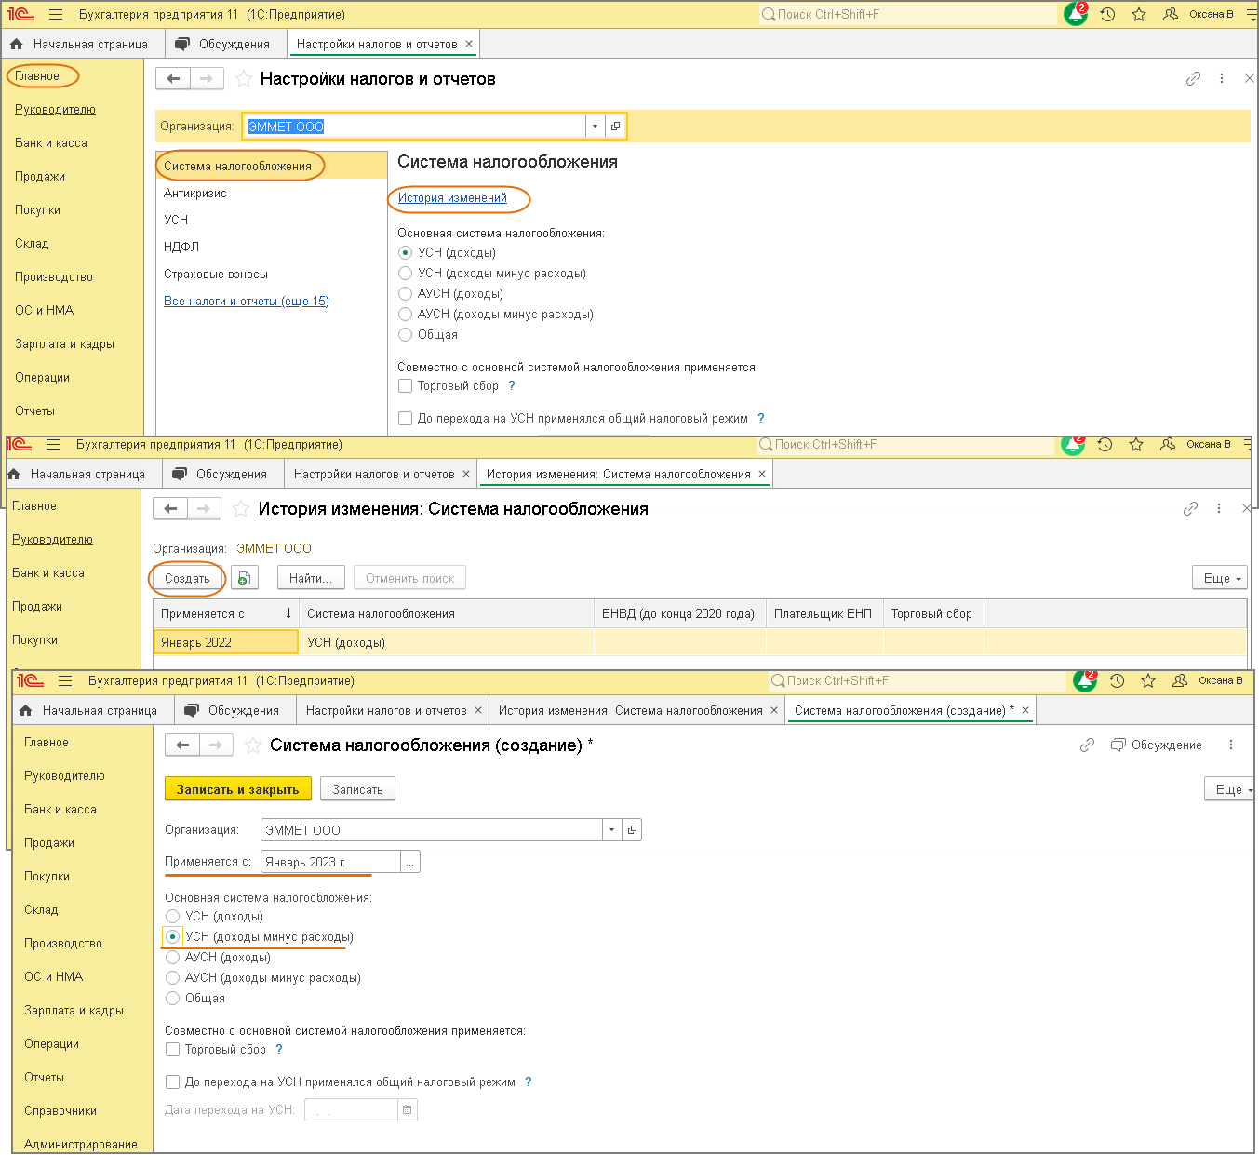Select УСН (доходы) radio in creation form
This screenshot has height=1155, width=1259.
pyautogui.click(x=172, y=916)
